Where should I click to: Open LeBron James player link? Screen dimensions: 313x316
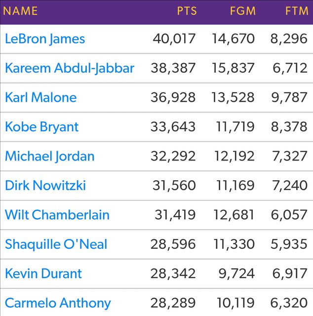(x=45, y=39)
